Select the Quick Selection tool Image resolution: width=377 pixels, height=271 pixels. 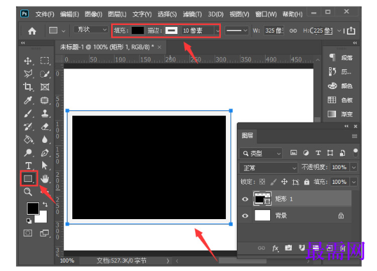[x=45, y=74]
